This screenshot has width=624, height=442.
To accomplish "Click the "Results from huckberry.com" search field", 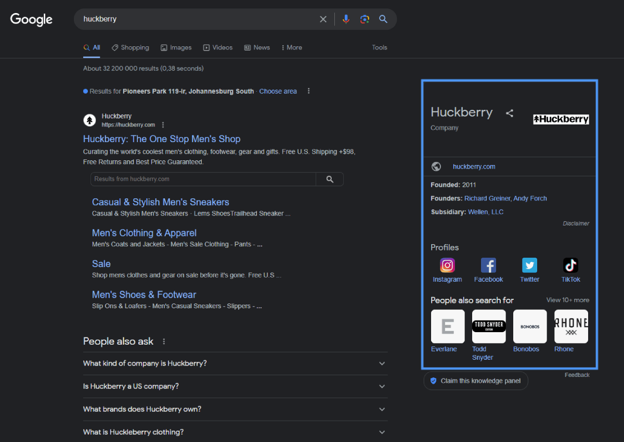I will (x=203, y=179).
